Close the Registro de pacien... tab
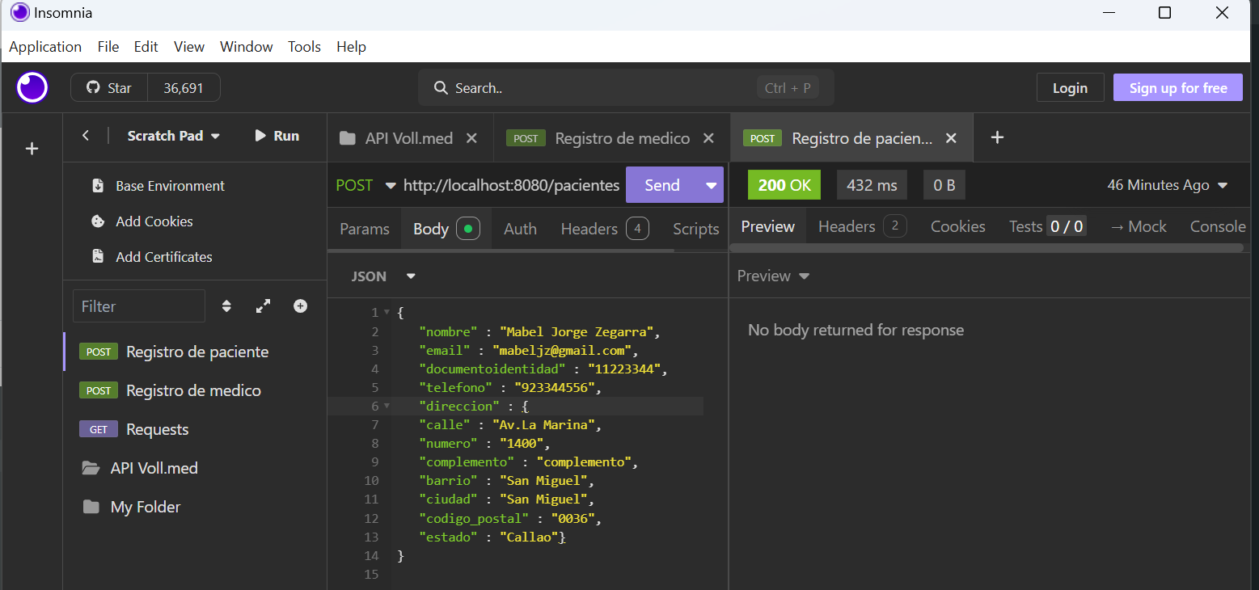Viewport: 1259px width, 590px height. [x=952, y=138]
